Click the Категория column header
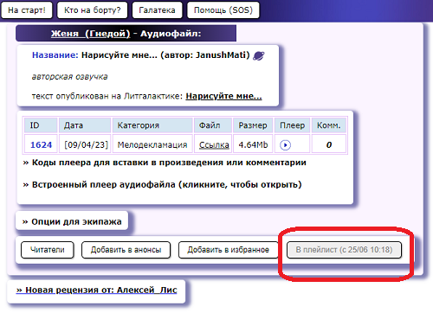The height and width of the screenshot is (313, 433). click(152, 125)
